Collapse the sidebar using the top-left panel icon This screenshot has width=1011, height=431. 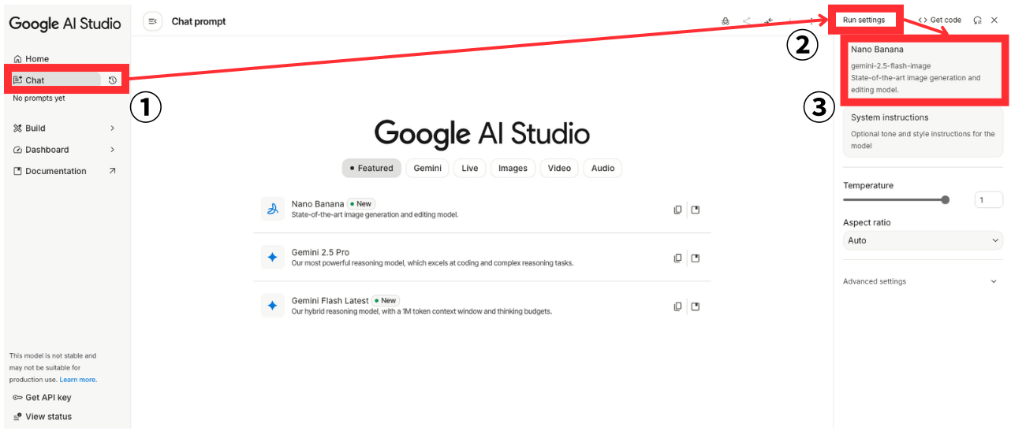point(152,21)
